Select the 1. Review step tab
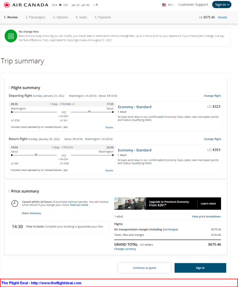238x287 pixels. pos(11,17)
